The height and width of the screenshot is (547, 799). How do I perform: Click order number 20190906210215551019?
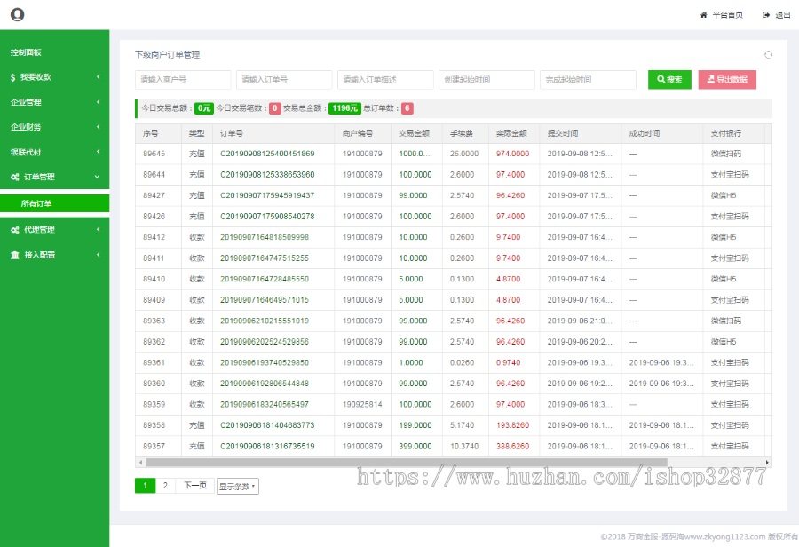[x=265, y=321]
